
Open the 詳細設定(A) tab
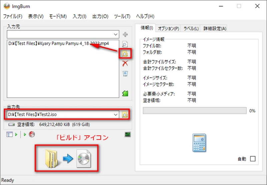[214, 28]
